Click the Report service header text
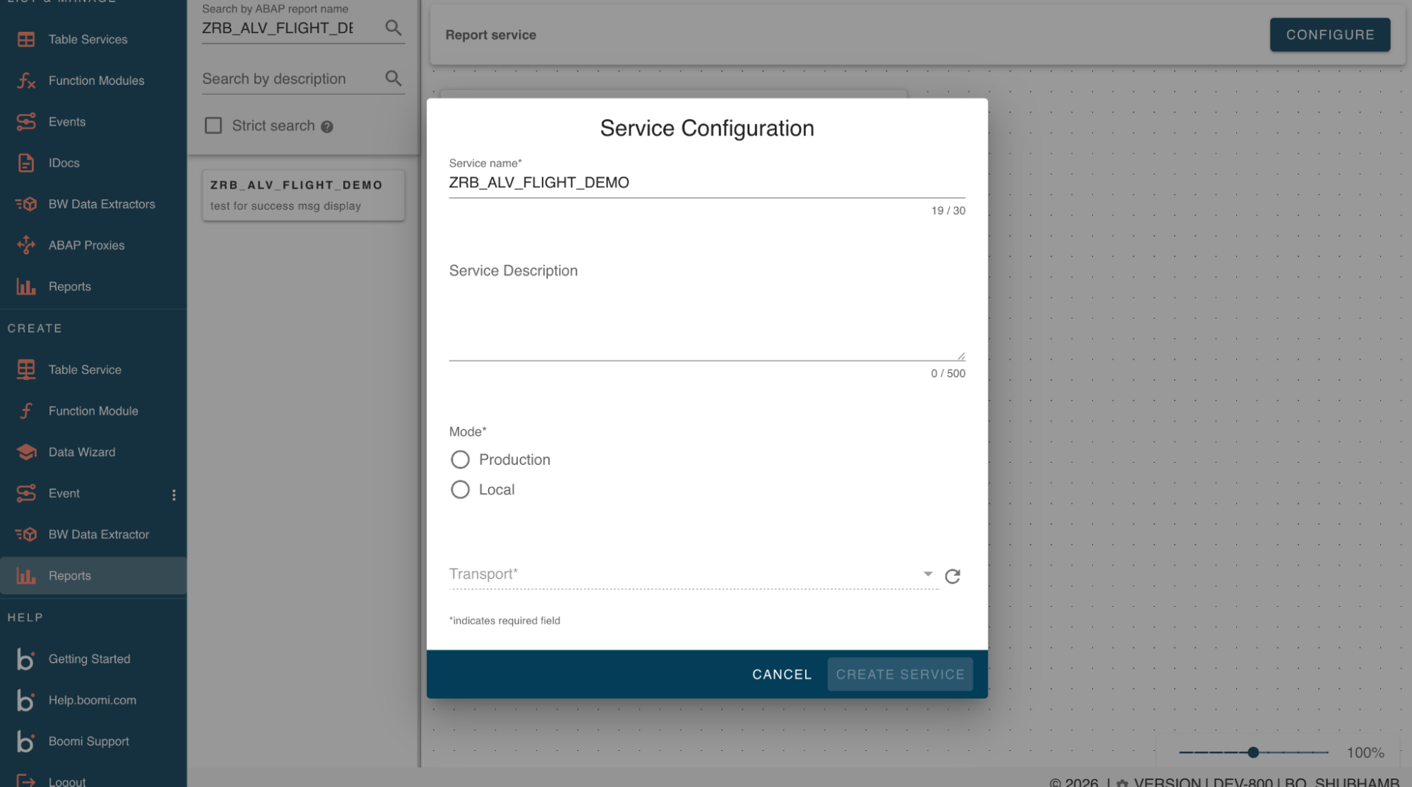 coord(491,35)
